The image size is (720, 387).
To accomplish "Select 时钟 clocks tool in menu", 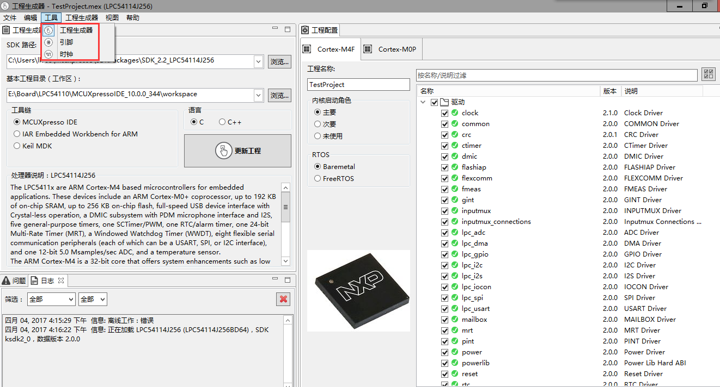I will pos(66,54).
